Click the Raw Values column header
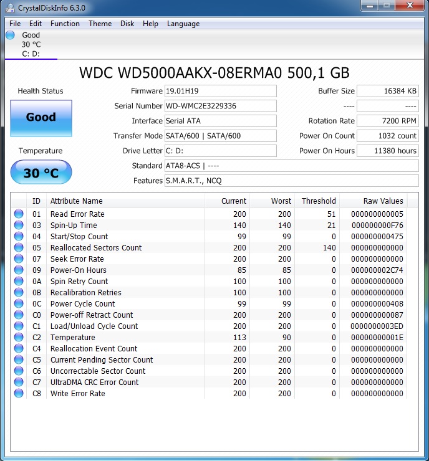The image size is (429, 461). [x=373, y=201]
